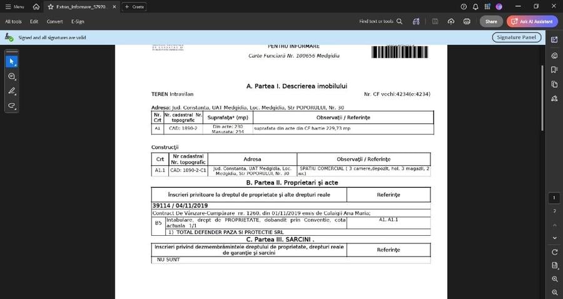This screenshot has width=563, height=299.
Task: Click the 'TEREN Intravilan' label
Action: [173, 94]
